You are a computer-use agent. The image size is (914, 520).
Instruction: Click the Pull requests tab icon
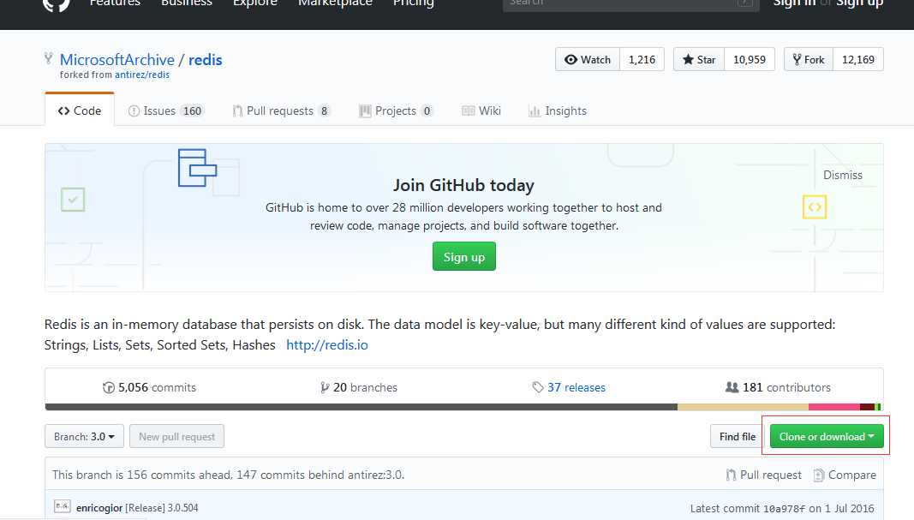(237, 111)
